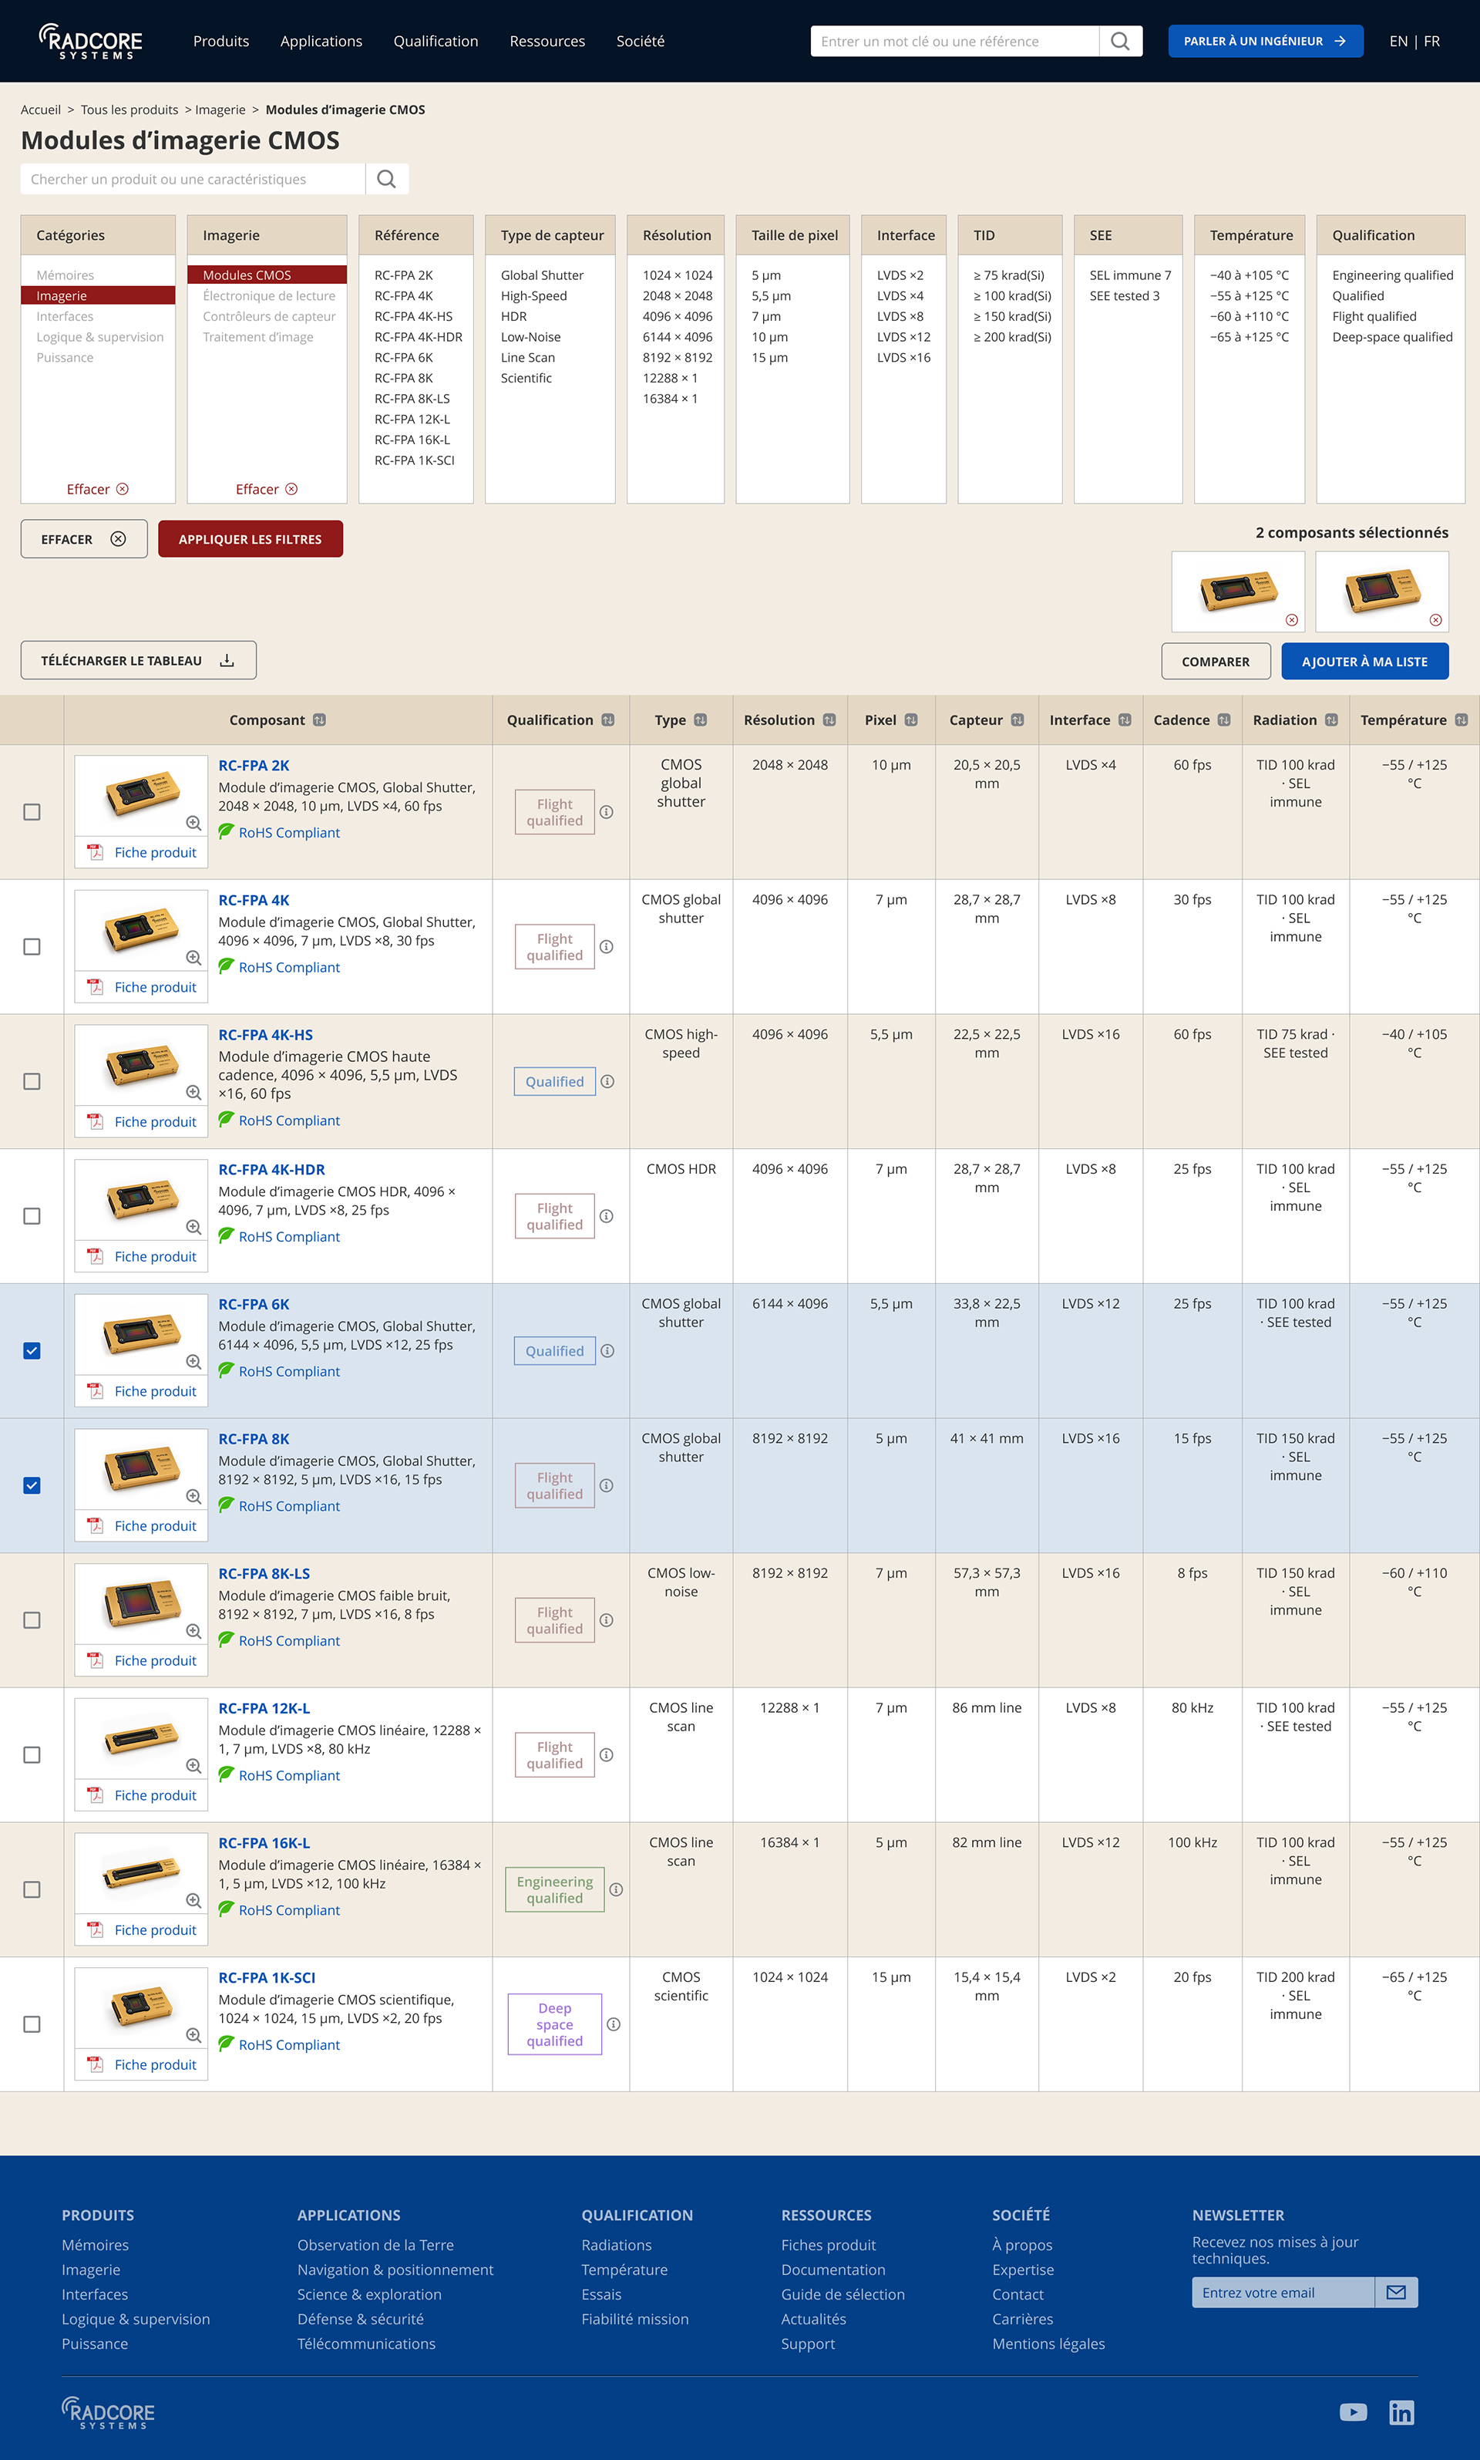
Task: Check the RC-FPA 4K-HS row checkbox
Action: click(x=32, y=1081)
